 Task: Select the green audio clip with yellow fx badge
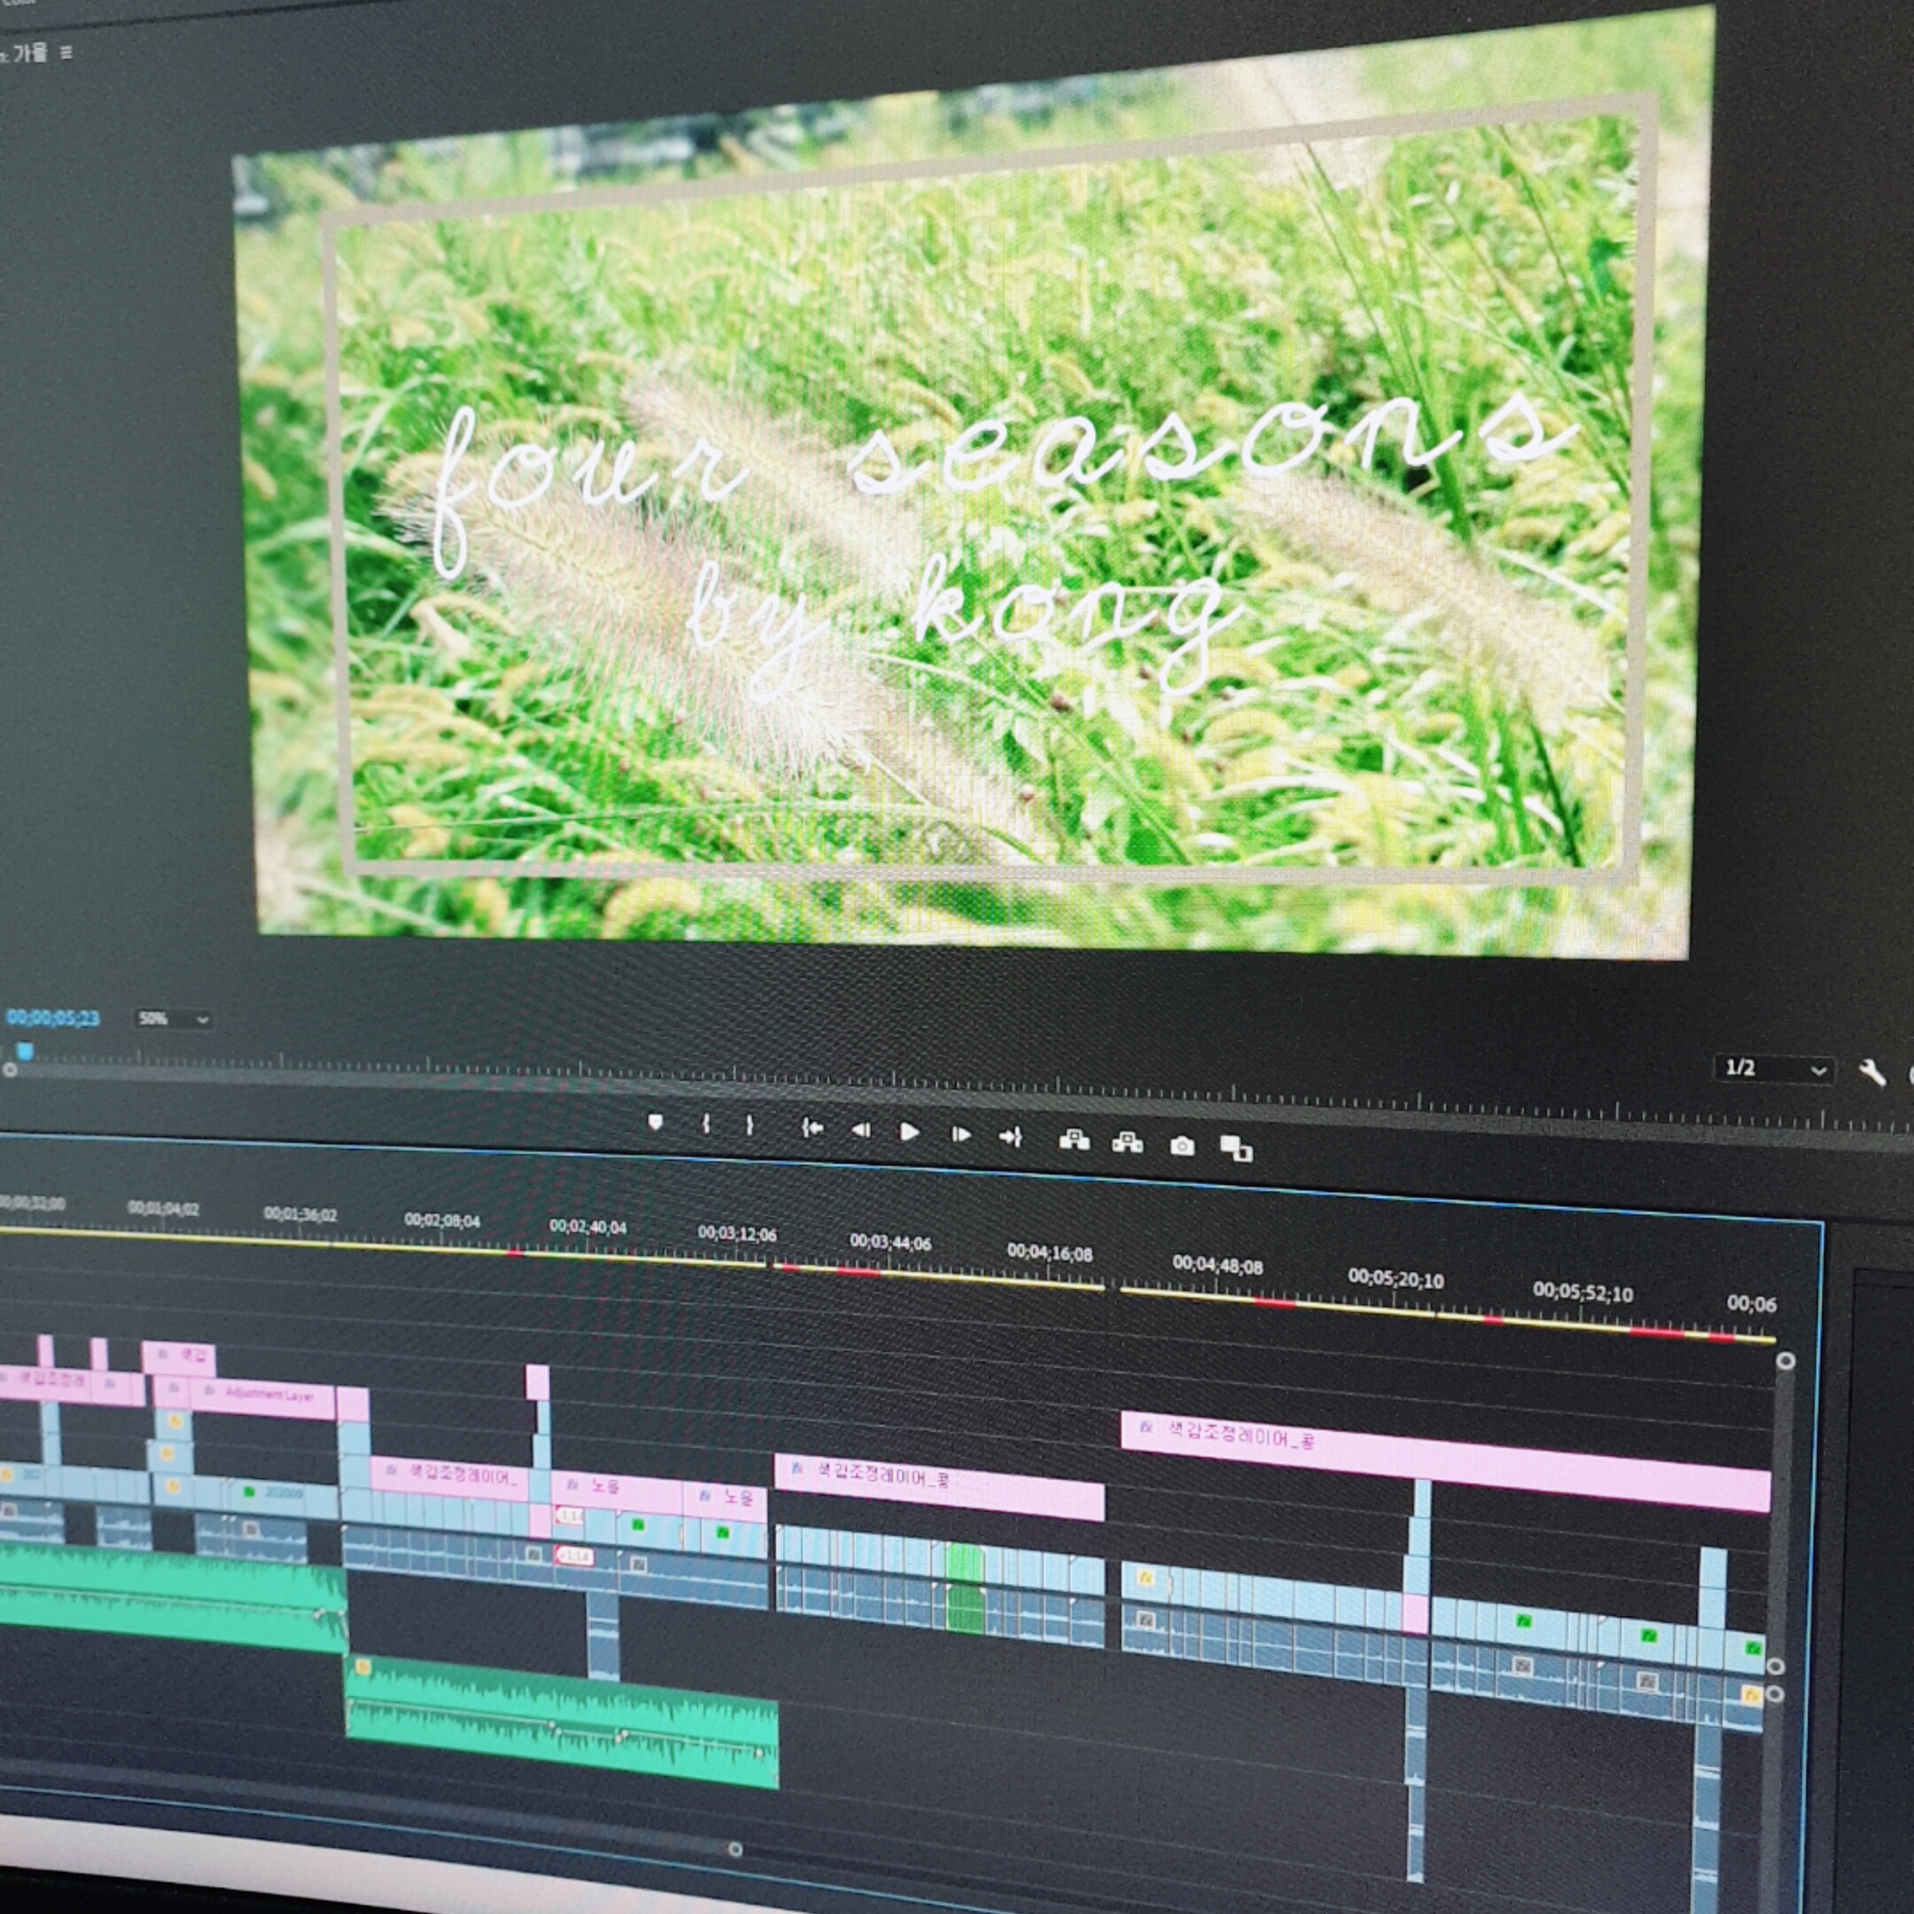click(562, 1721)
